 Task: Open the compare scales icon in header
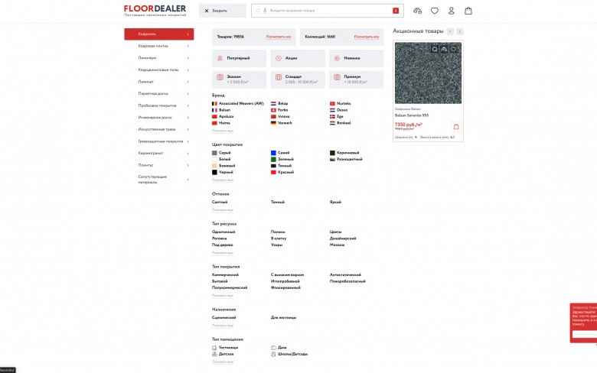(417, 11)
